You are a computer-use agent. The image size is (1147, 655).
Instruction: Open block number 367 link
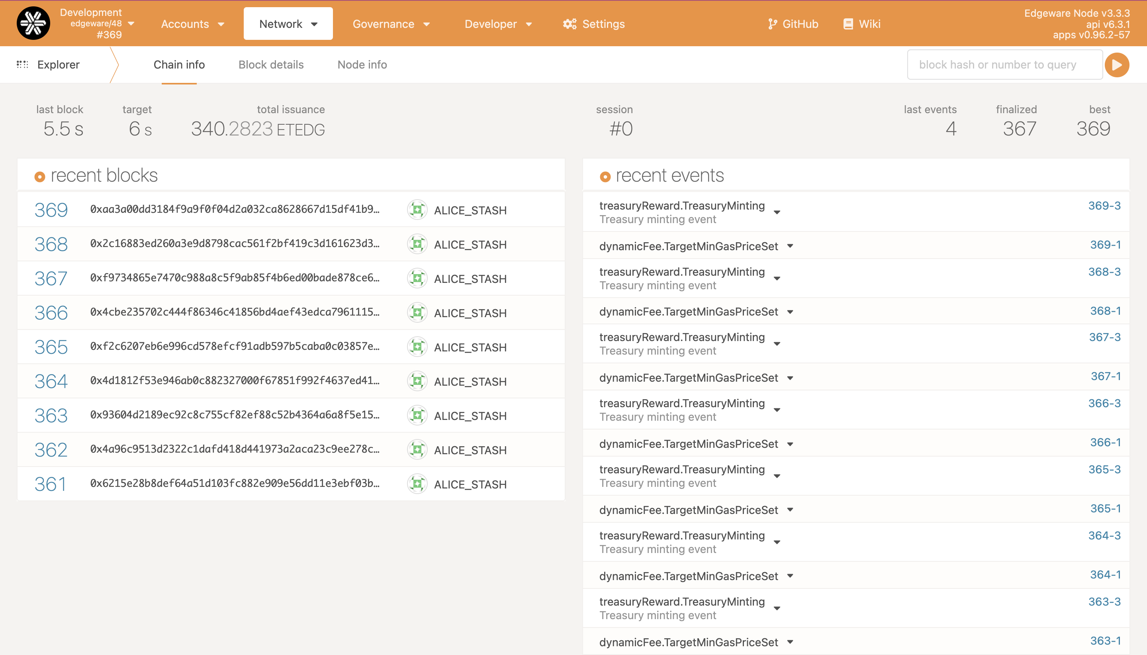point(51,278)
